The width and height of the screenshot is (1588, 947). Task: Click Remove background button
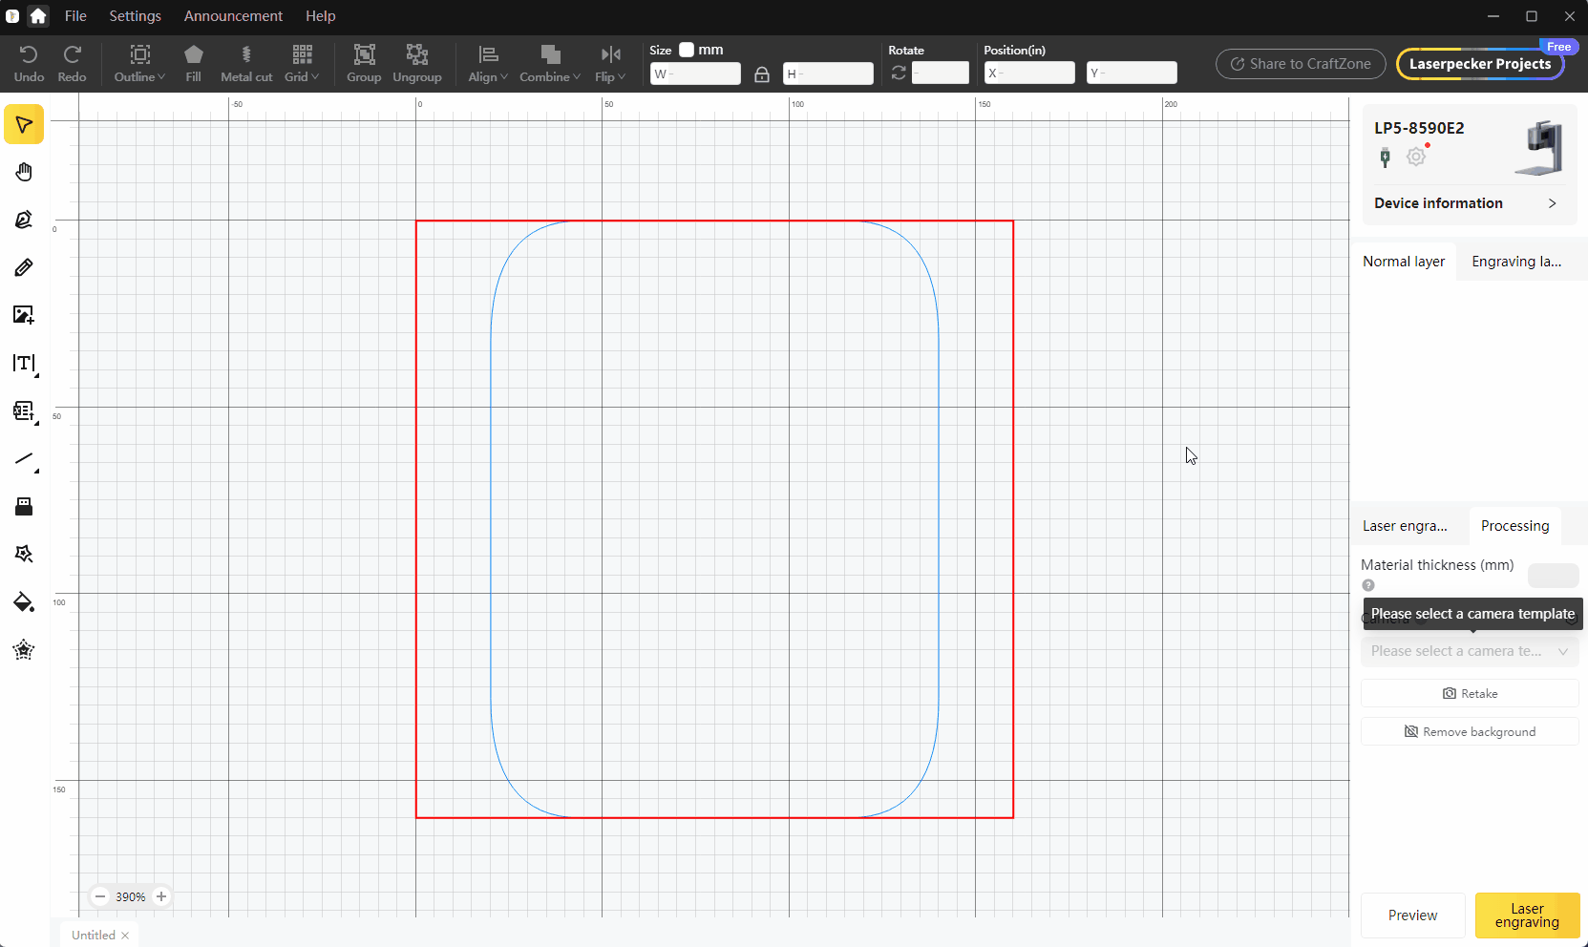pyautogui.click(x=1470, y=732)
